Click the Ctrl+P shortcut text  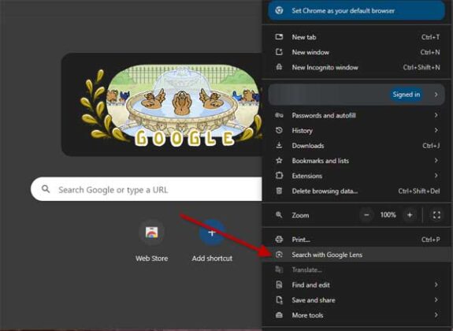[430, 240]
